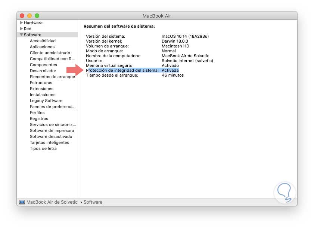Expand the Red section triangle
Viewport: 314px width, 228px height.
pyautogui.click(x=21, y=29)
